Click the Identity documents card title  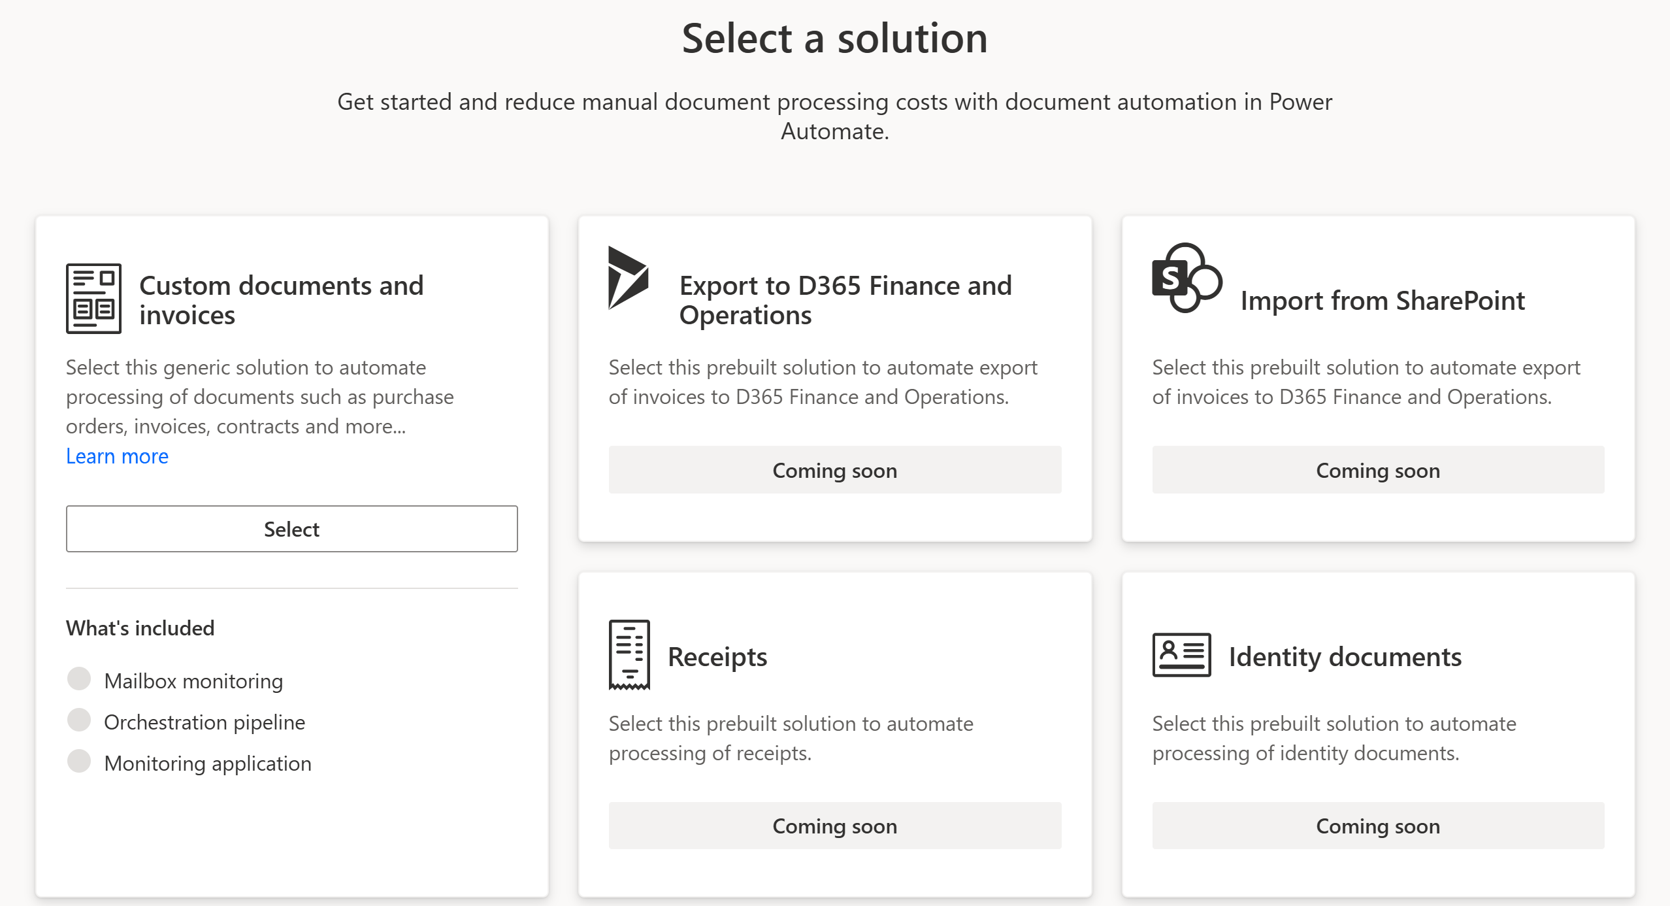(x=1345, y=656)
